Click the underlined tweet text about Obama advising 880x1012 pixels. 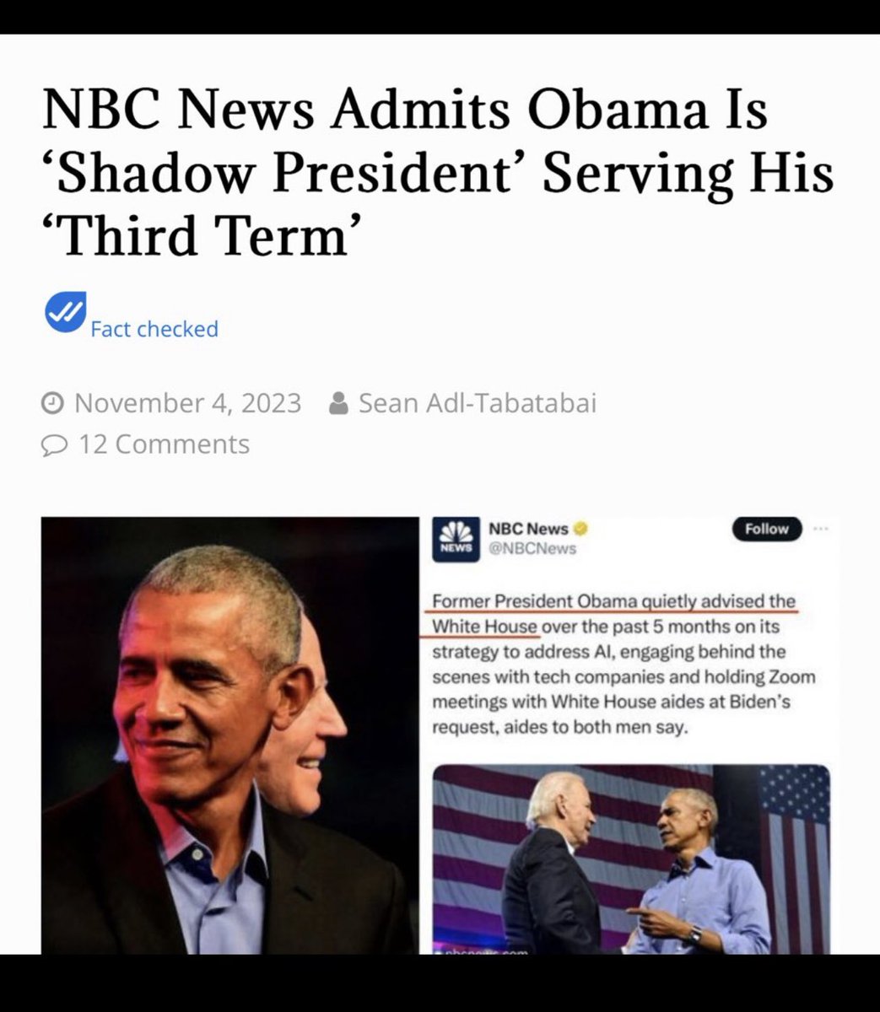pos(613,614)
